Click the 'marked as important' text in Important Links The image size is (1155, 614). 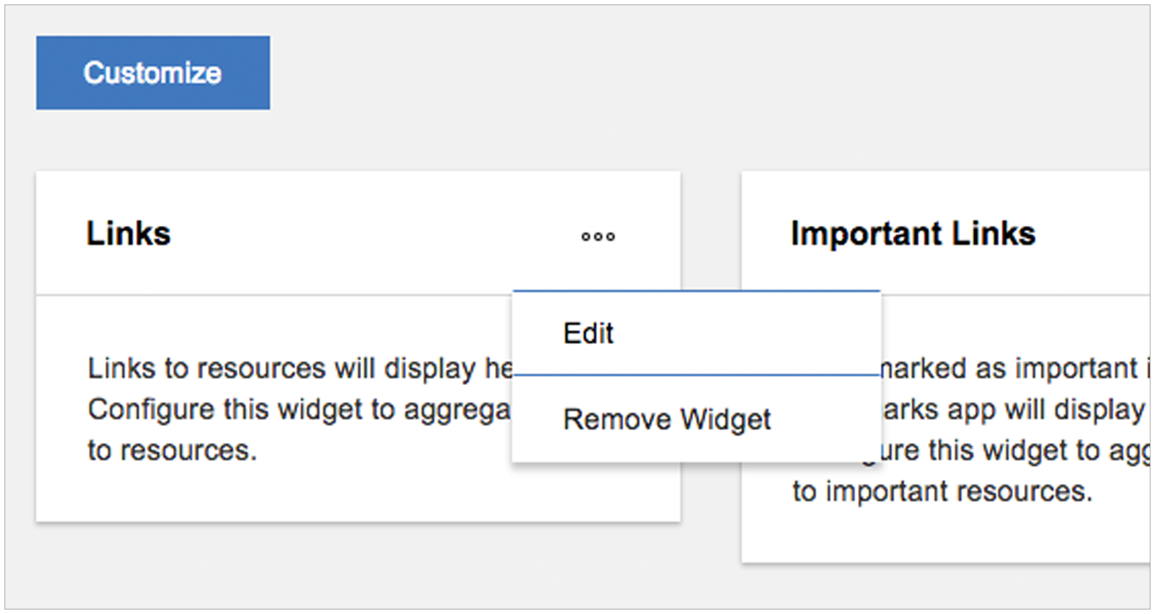1009,368
